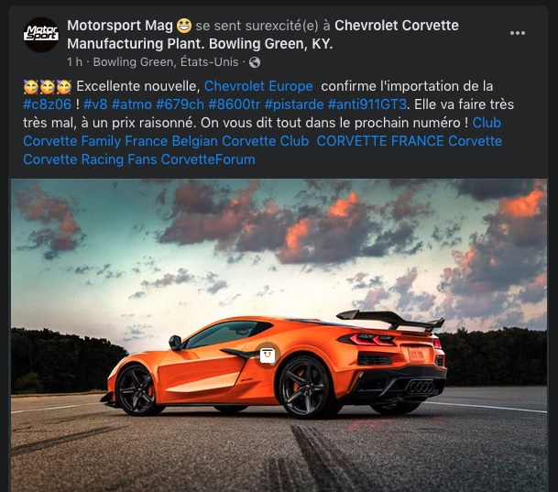558x492 pixels.
Task: Click the Chevrolet Europe page link
Action: 258,86
